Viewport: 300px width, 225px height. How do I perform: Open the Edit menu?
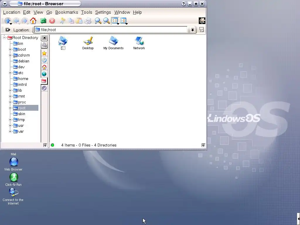27,12
